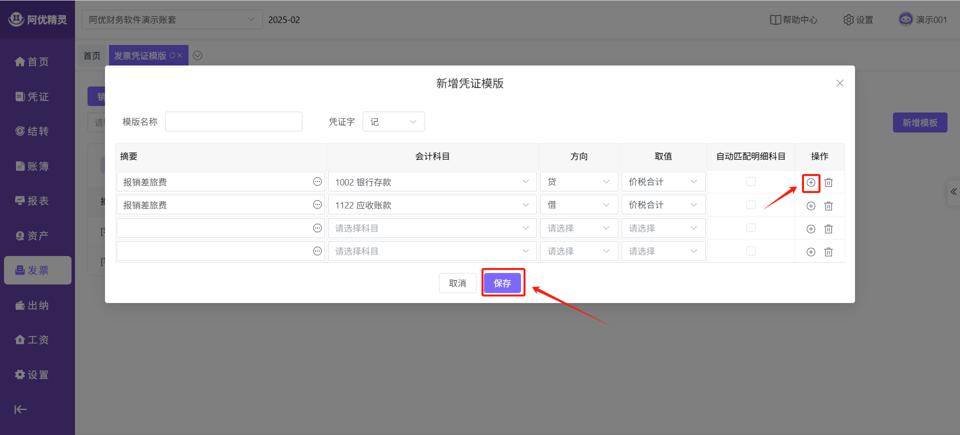The width and height of the screenshot is (960, 435).
Task: Enable auto-match sub-account for 1002 银行存款 row
Action: pos(750,182)
